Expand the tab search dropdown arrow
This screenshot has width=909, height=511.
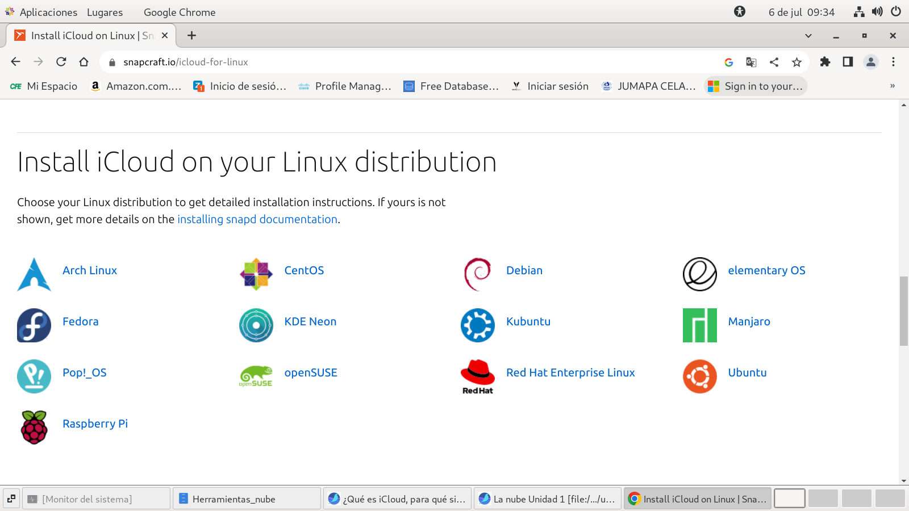tap(808, 36)
